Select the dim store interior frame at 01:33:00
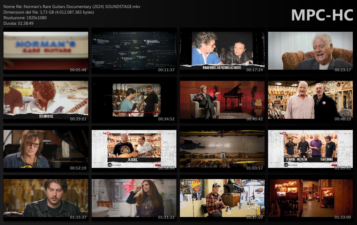The height and width of the screenshot is (225, 357). point(310,198)
